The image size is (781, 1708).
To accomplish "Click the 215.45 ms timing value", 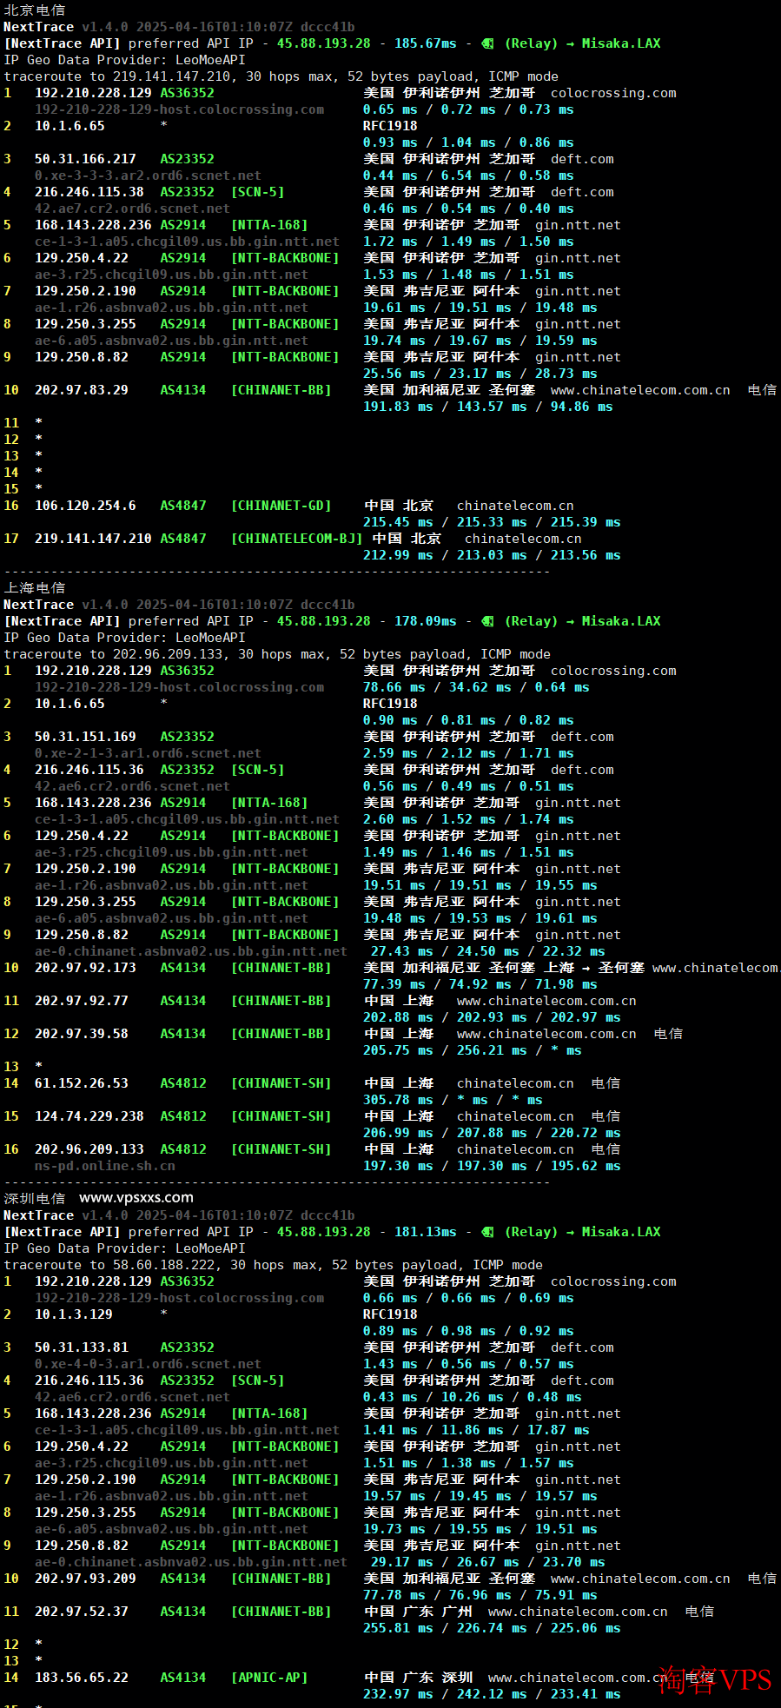I will tap(398, 522).
